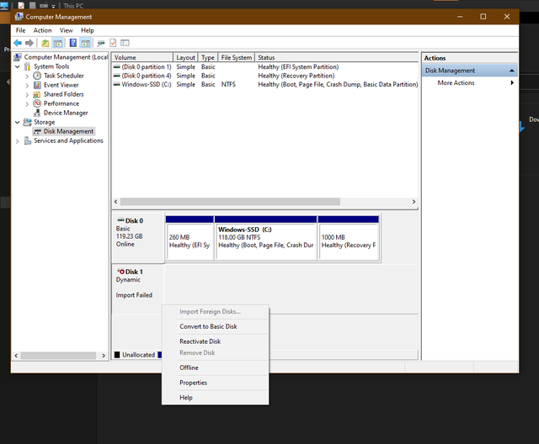
Task: Select Services and Applications icon
Action: click(x=28, y=140)
